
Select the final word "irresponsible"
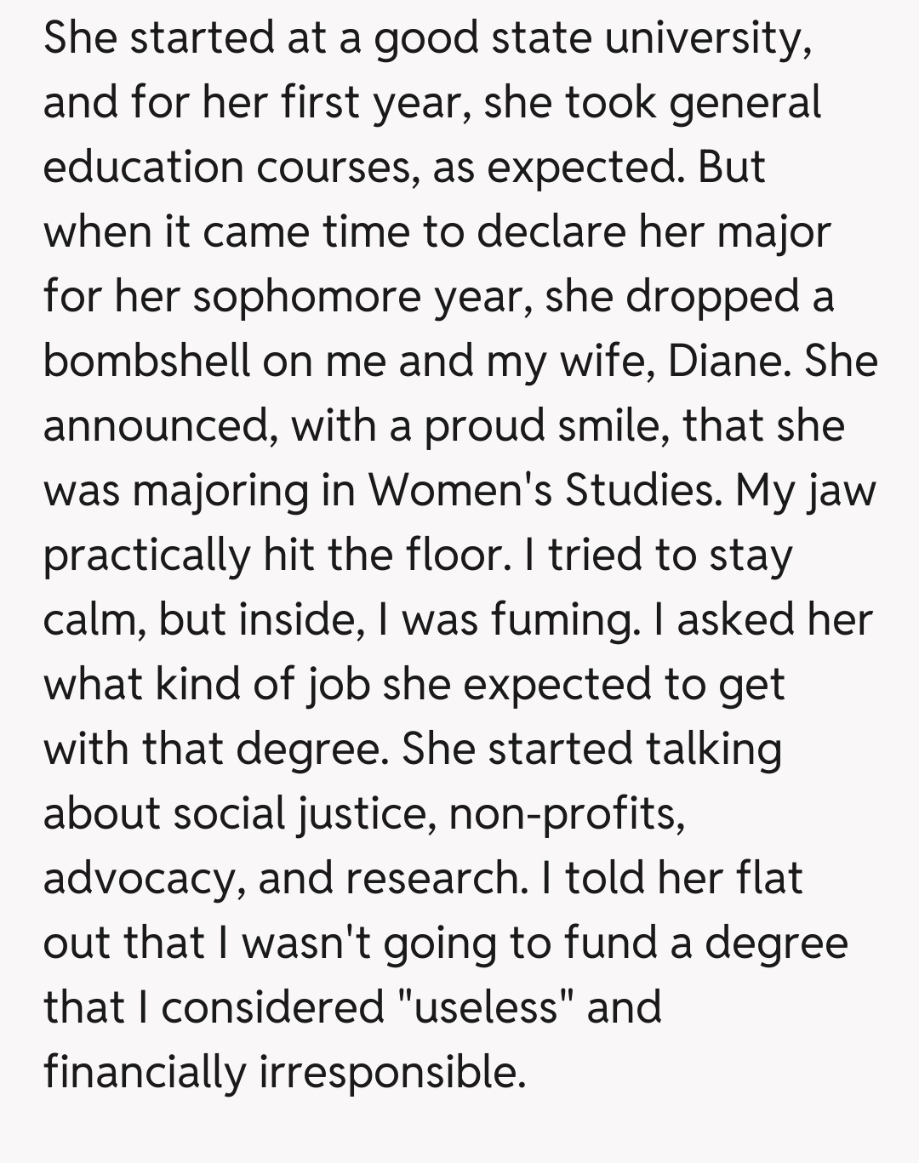(x=392, y=1072)
